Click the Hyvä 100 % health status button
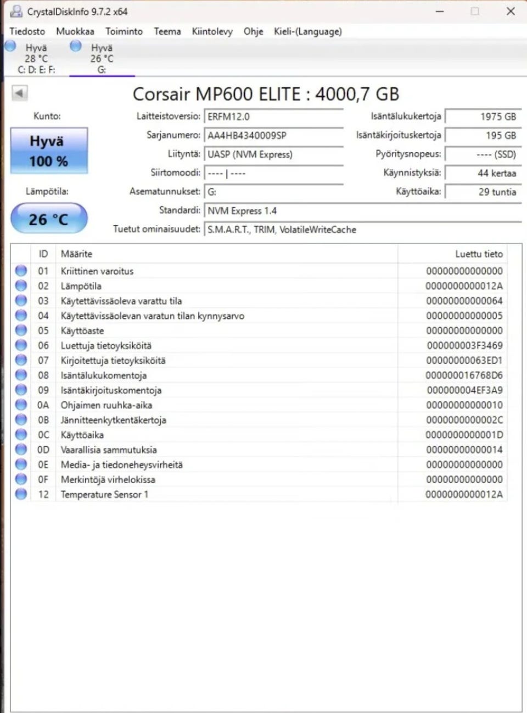 pyautogui.click(x=49, y=151)
